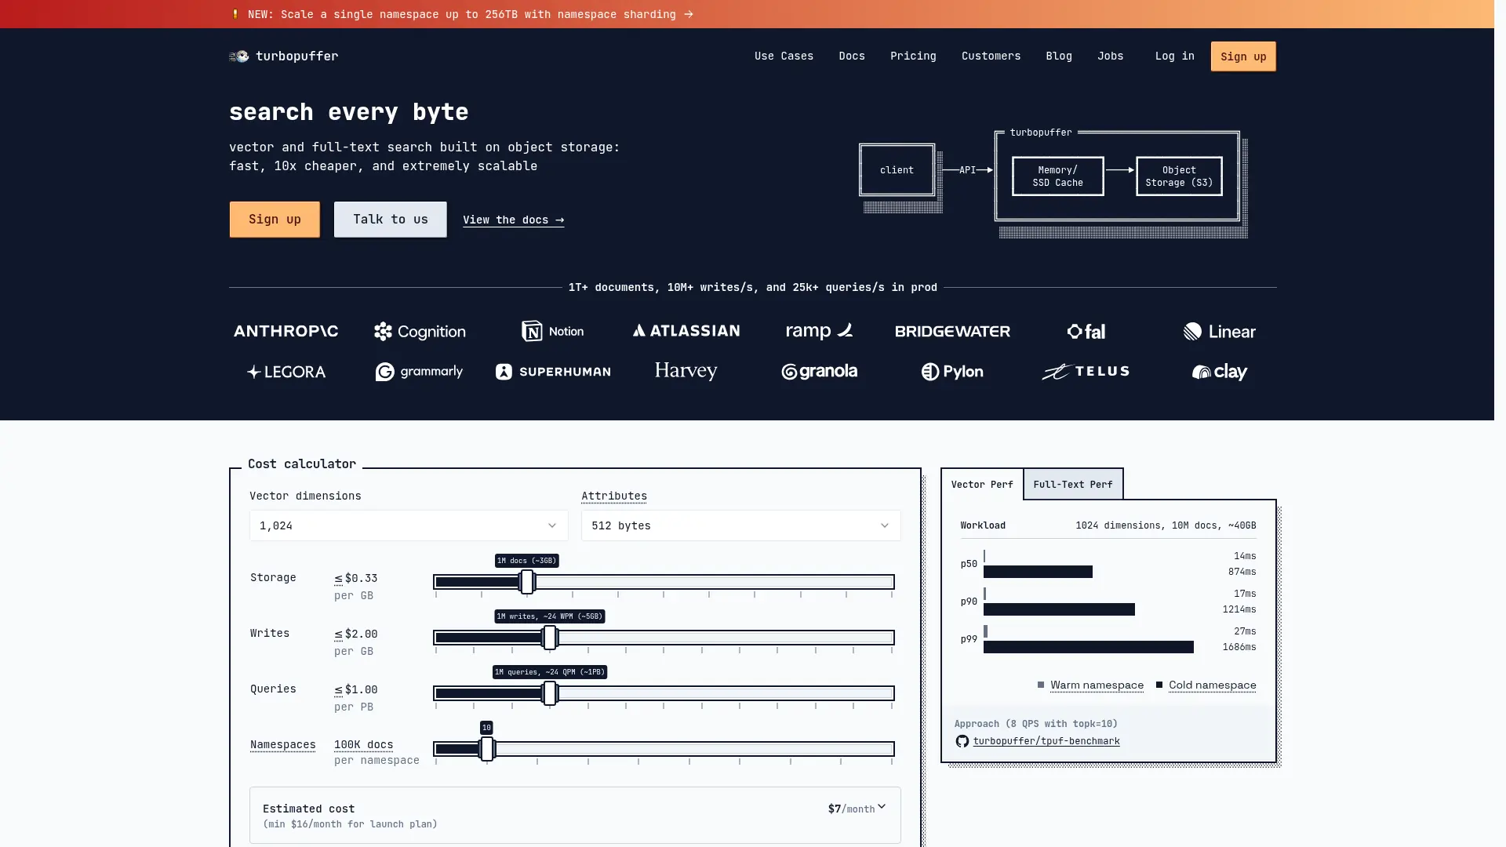Switch to the Full-Text Perf tab
This screenshot has height=847, width=1506.
pyautogui.click(x=1073, y=485)
